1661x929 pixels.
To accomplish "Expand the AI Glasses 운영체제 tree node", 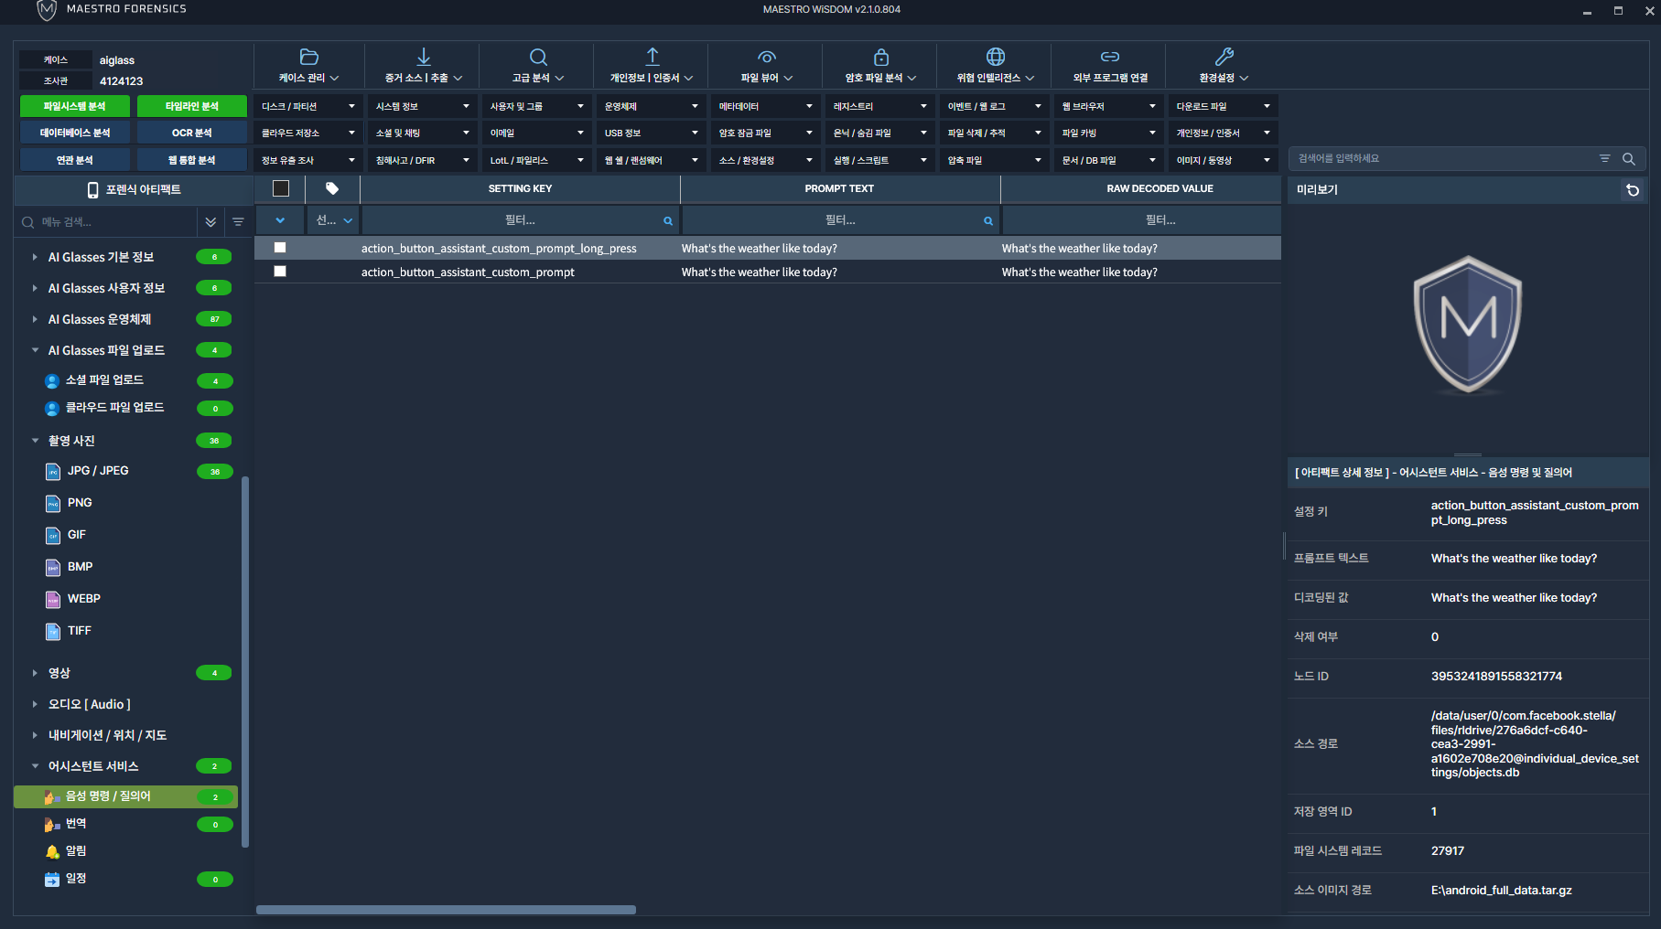I will (x=35, y=319).
